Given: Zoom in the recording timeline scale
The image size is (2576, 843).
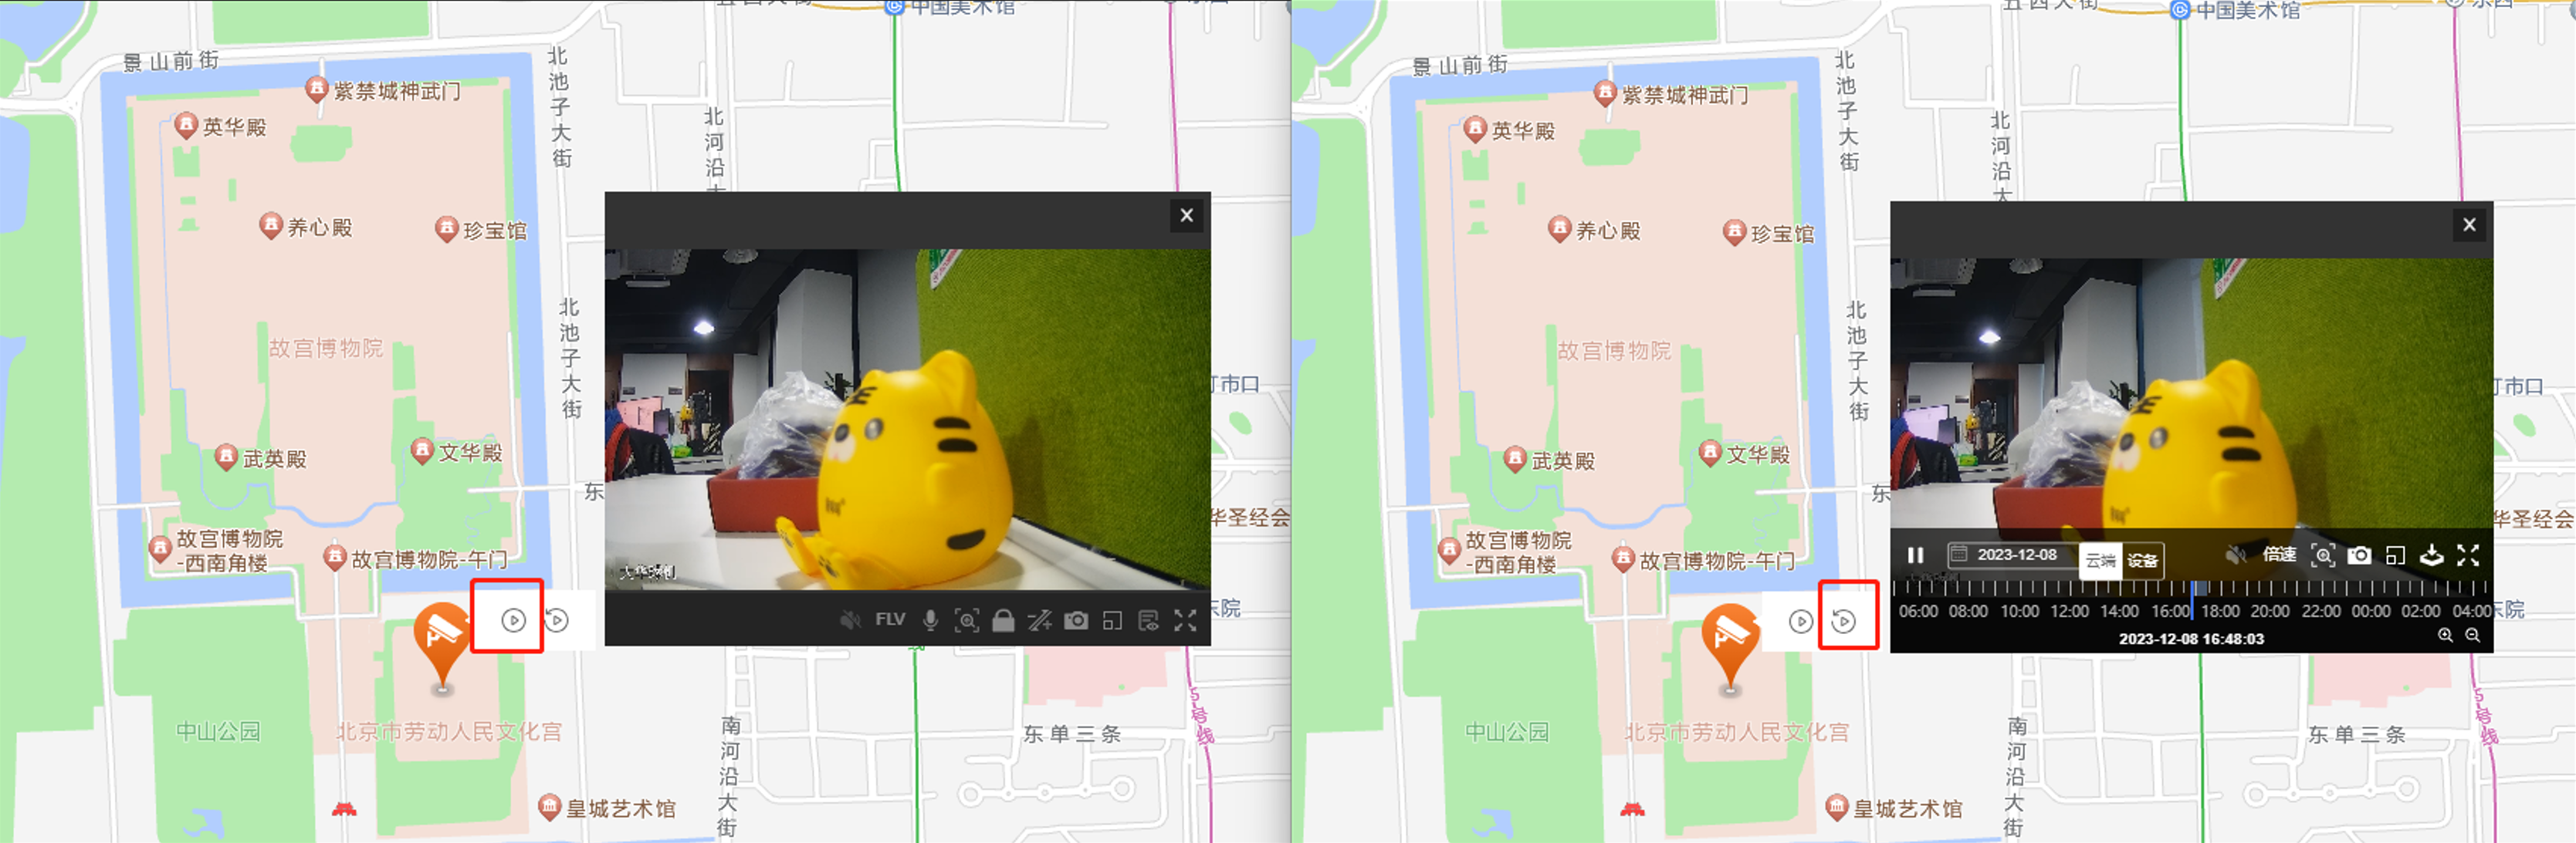Looking at the screenshot, I should [x=2445, y=636].
